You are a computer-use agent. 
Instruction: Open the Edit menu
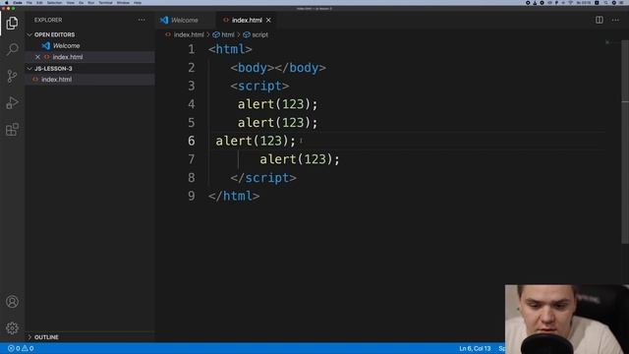click(39, 2)
